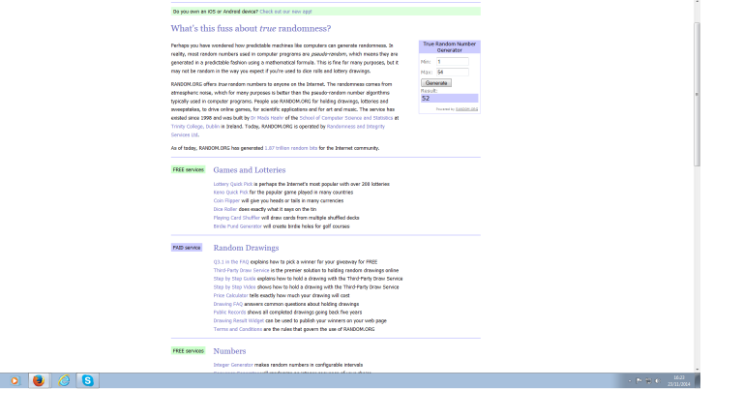Click the scrollbar up arrow
Viewport: 743px width, 418px height.
(x=697, y=2)
